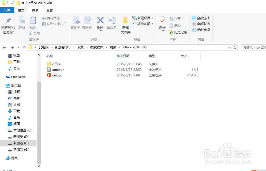Click Select all (全部选择)
The height and width of the screenshot is (171, 266).
click(x=201, y=18)
